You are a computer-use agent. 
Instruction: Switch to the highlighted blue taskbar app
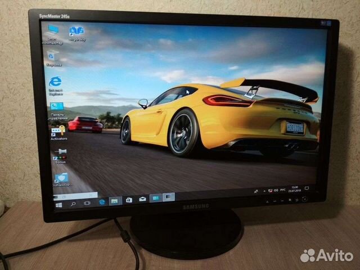pyautogui.click(x=156, y=198)
